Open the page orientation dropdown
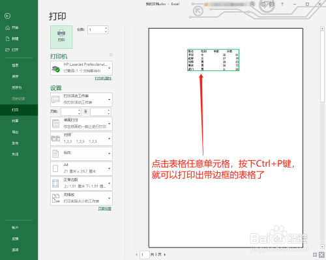The image size is (326, 260). (81, 154)
